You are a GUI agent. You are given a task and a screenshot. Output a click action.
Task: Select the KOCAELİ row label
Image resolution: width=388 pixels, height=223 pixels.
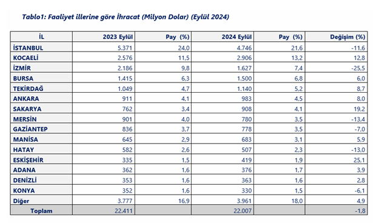pos(25,58)
